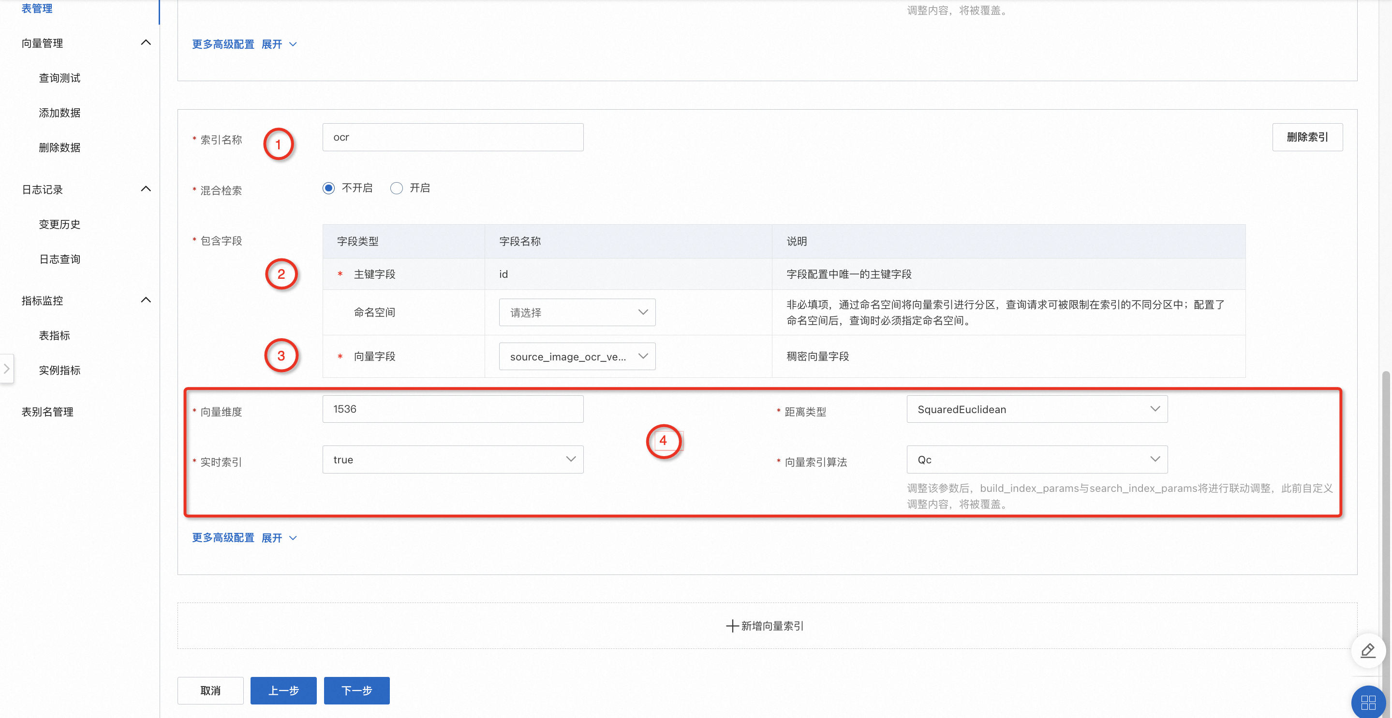Open the 向量字段 source_image_ocr dropdown

[x=577, y=356]
